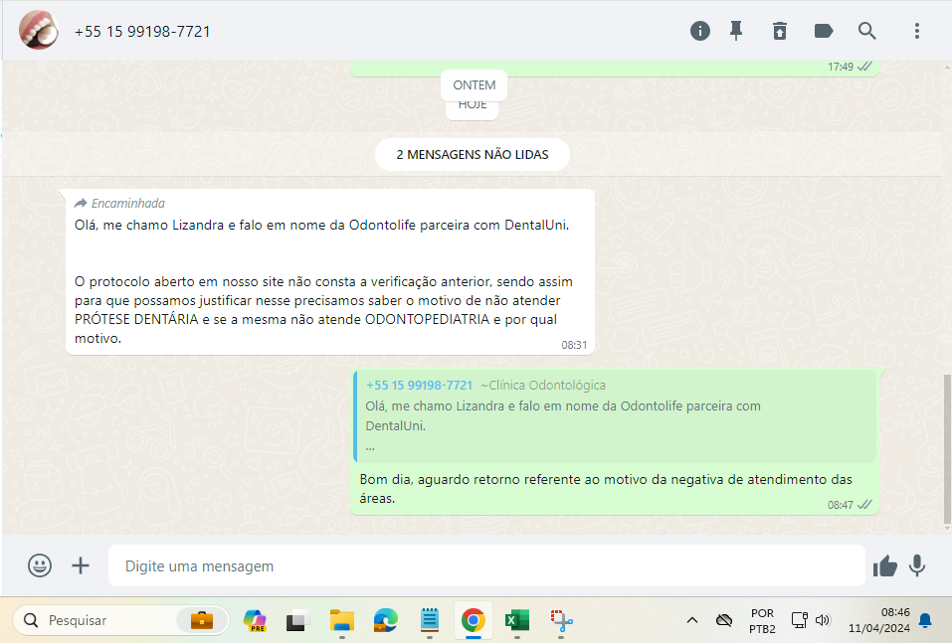Open the three-dot chat options menu
952x643 pixels.
[917, 31]
